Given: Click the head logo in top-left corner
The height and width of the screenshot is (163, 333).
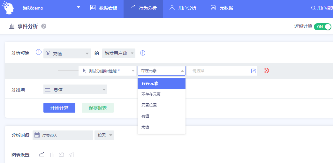Looking at the screenshot, I should click(8, 8).
